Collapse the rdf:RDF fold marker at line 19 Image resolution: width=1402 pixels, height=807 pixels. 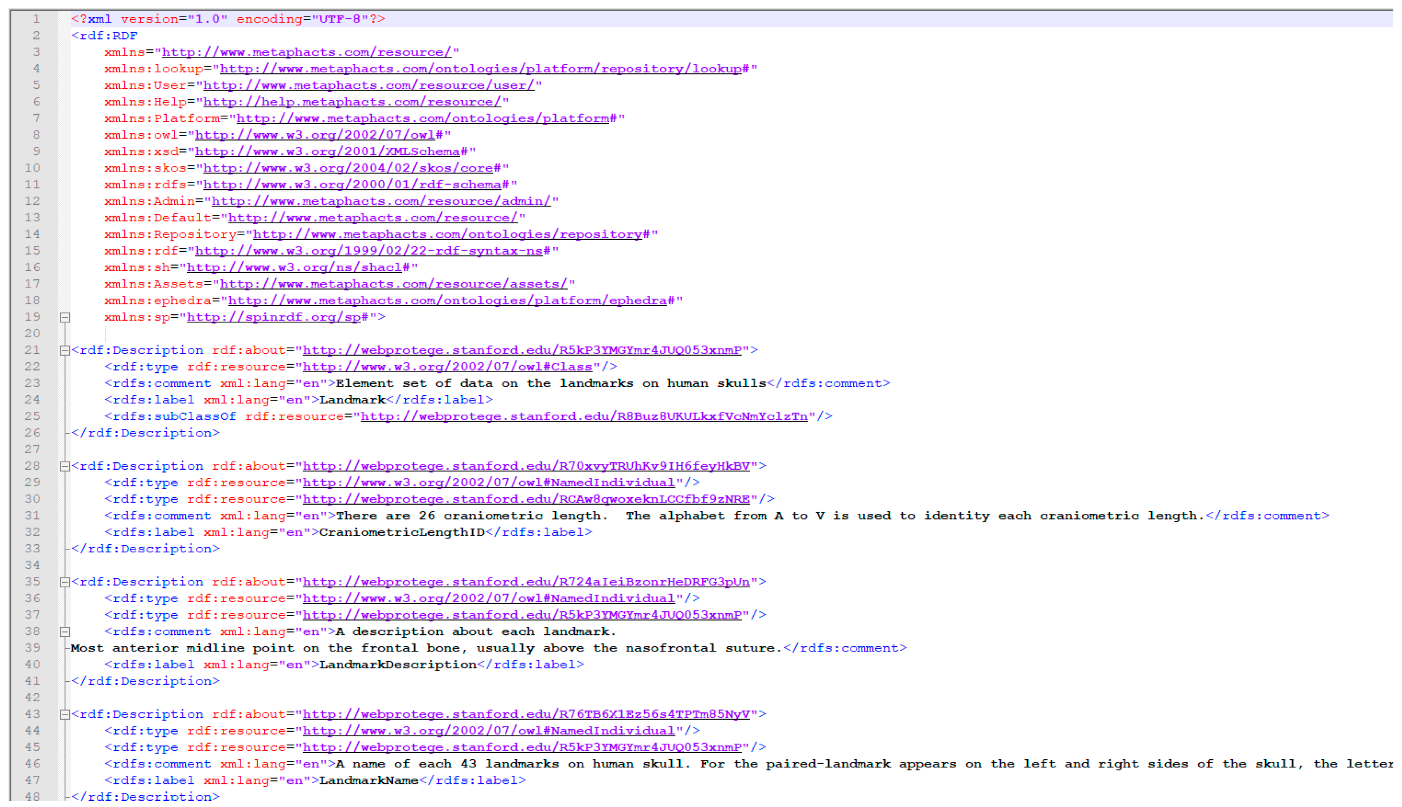(x=65, y=318)
